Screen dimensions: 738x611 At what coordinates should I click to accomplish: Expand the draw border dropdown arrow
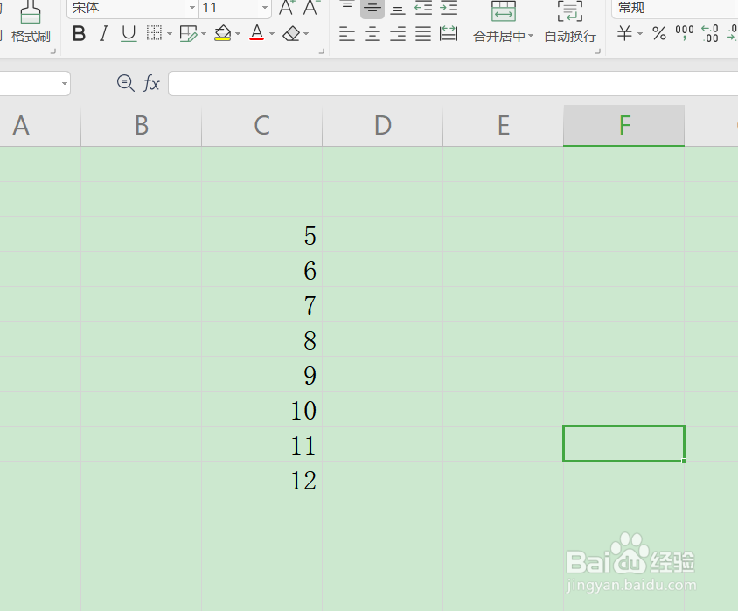[x=204, y=34]
